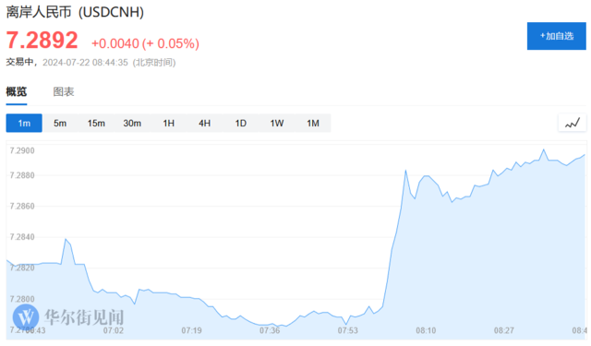
Task: Show the 1W weekly chart
Action: coord(277,123)
